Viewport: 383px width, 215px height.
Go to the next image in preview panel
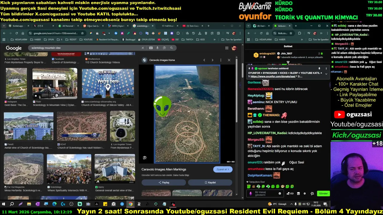(212, 60)
